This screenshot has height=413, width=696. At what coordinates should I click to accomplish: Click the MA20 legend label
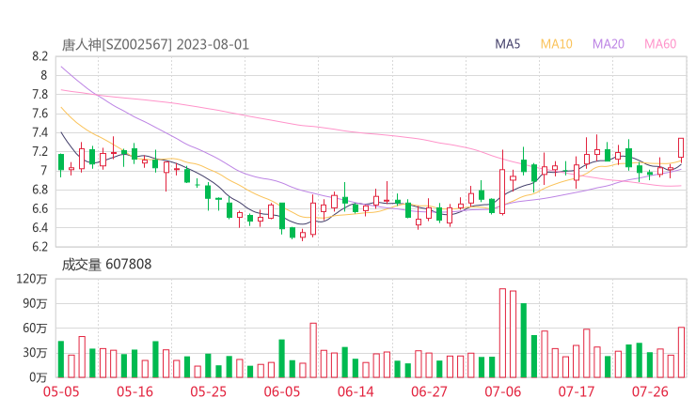pos(609,44)
